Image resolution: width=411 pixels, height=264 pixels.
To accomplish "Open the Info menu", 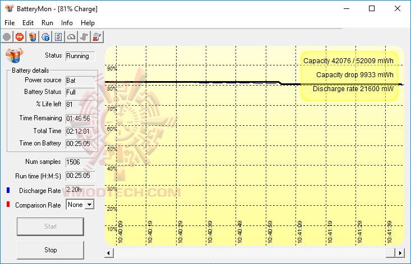I will [67, 23].
